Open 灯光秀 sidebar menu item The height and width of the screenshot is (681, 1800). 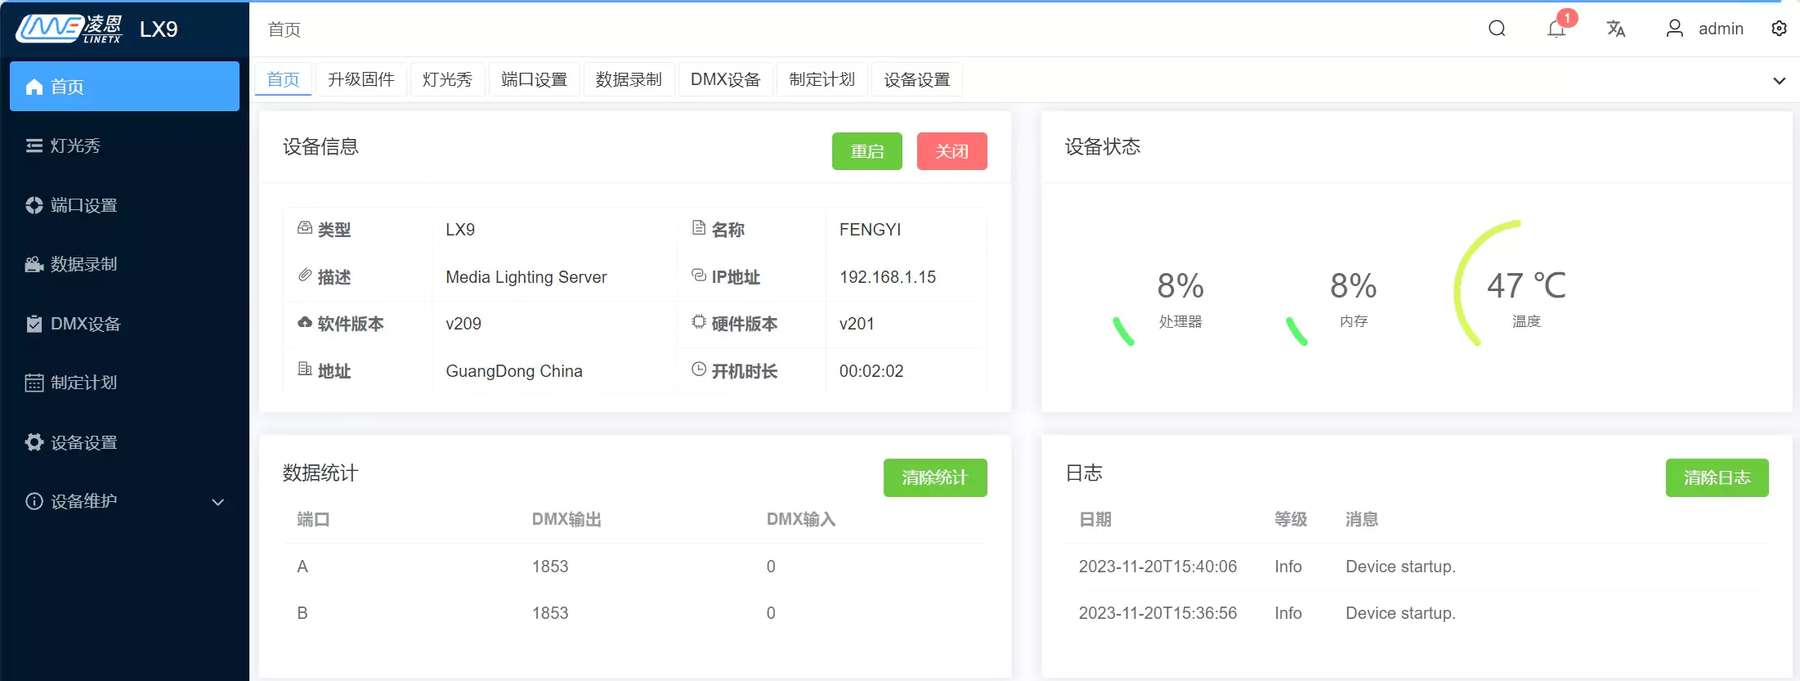tap(124, 146)
